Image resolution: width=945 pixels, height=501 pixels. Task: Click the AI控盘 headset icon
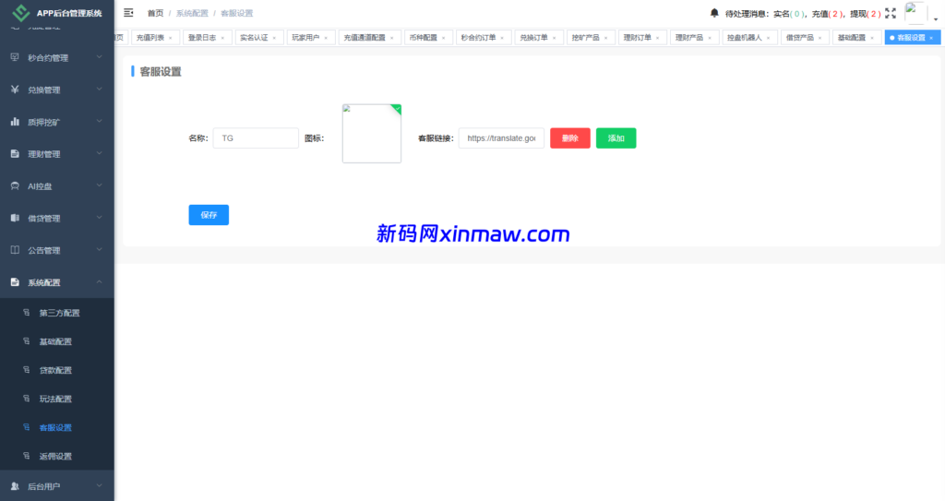coord(15,185)
